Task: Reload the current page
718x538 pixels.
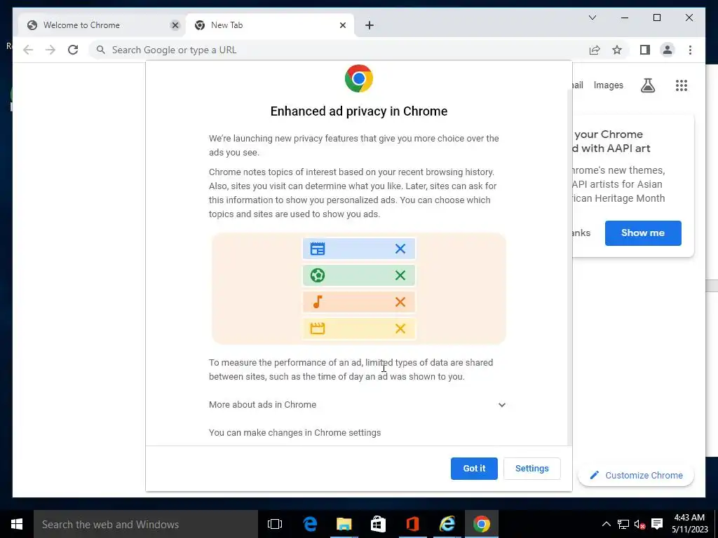Action: pos(73,50)
